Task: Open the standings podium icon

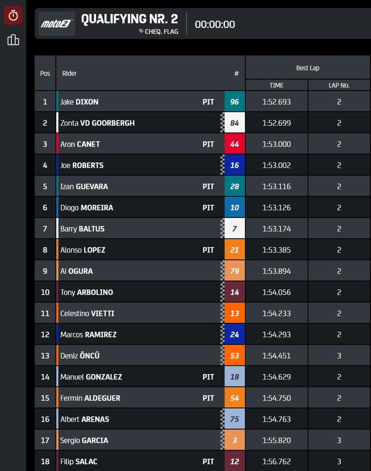Action: tap(13, 40)
